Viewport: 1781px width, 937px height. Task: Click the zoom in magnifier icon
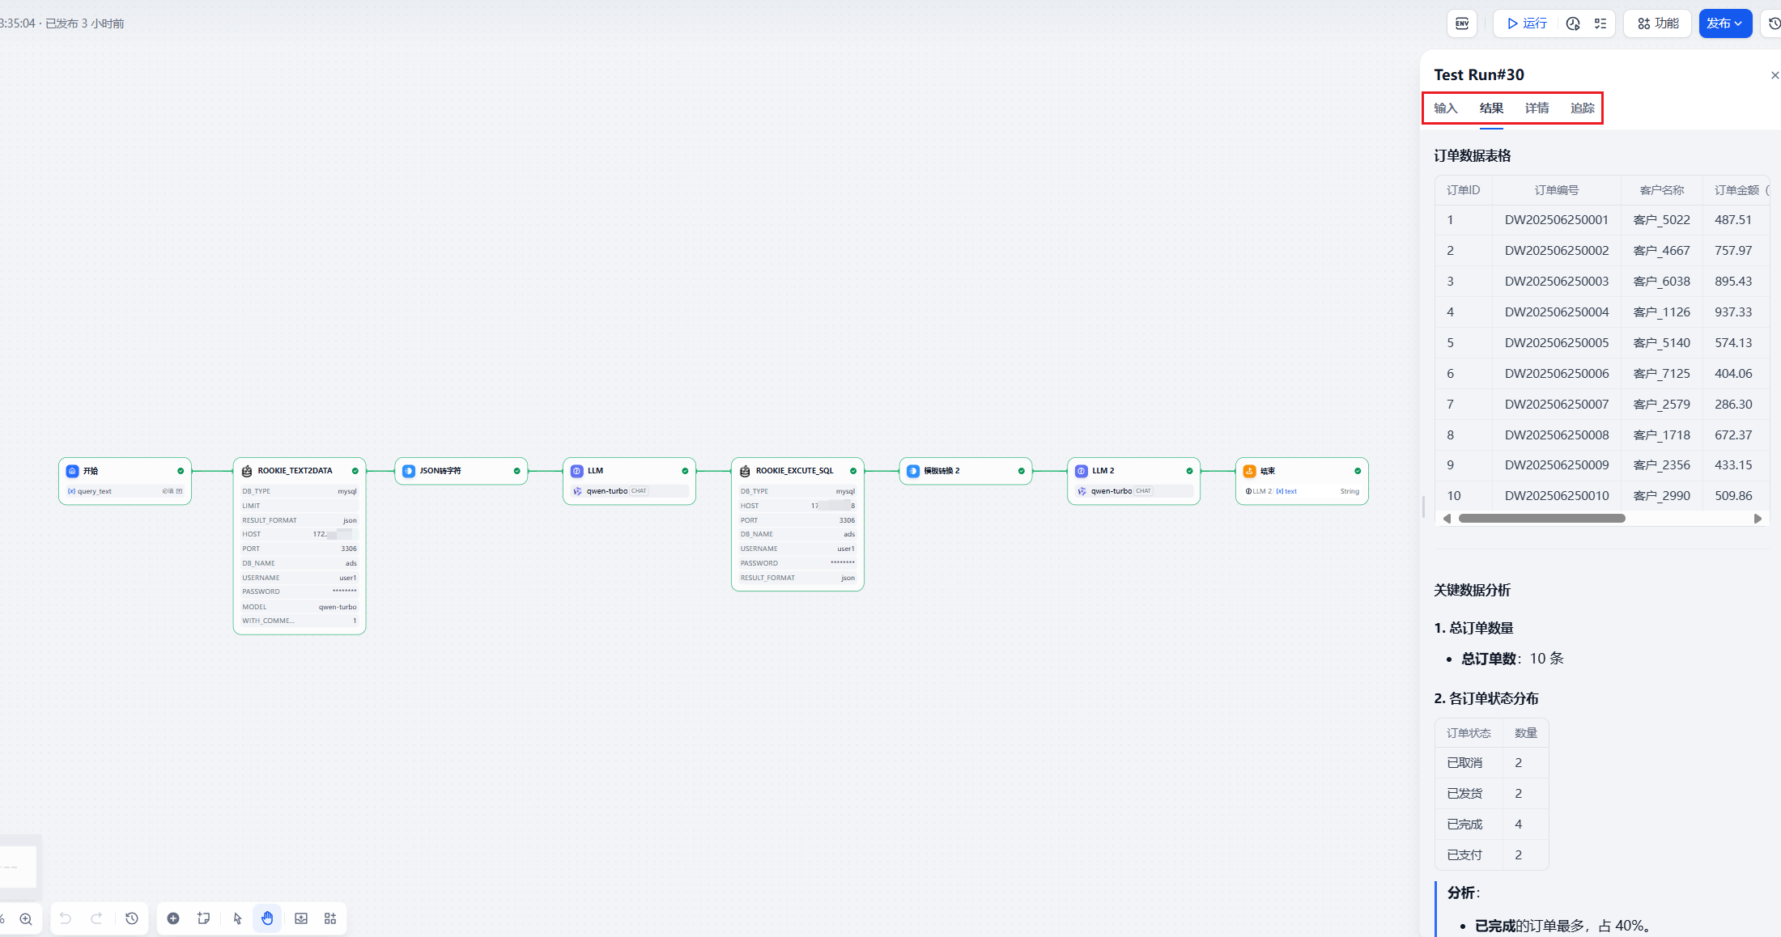pos(25,919)
